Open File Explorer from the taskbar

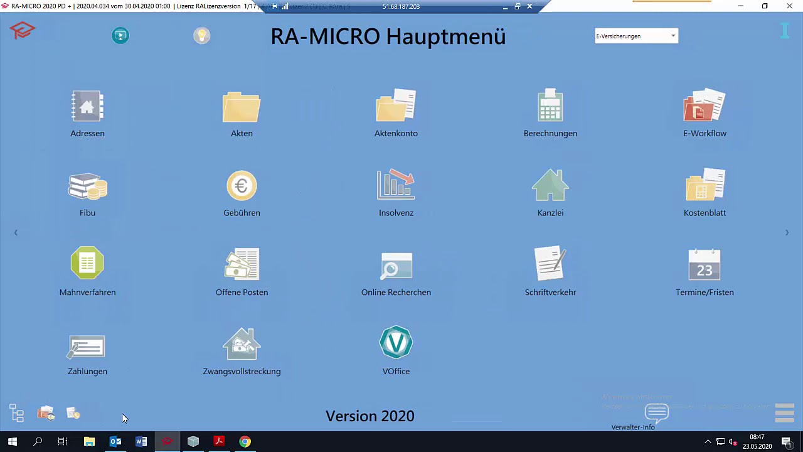tap(89, 441)
